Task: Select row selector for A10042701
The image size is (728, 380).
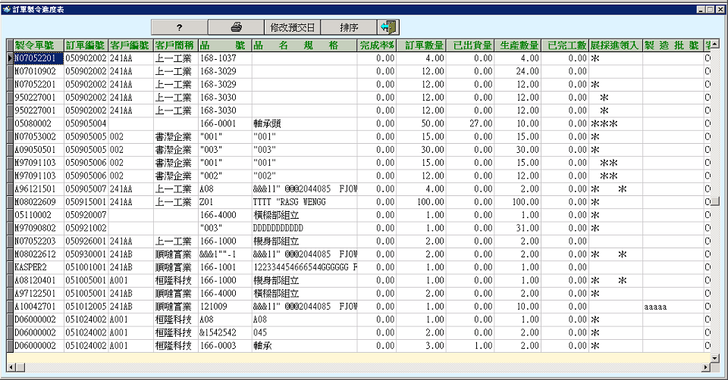Action: coord(10,308)
